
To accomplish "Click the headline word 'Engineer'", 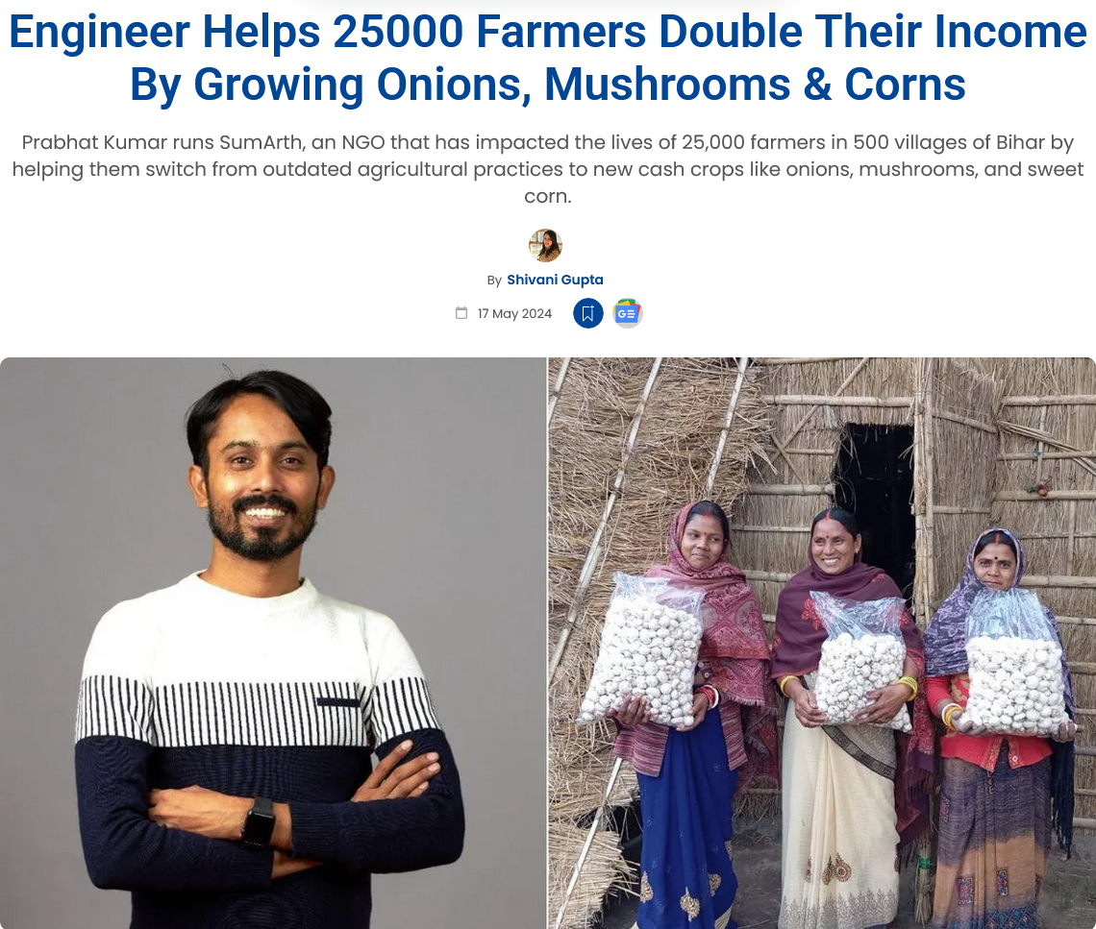I will pos(99,33).
